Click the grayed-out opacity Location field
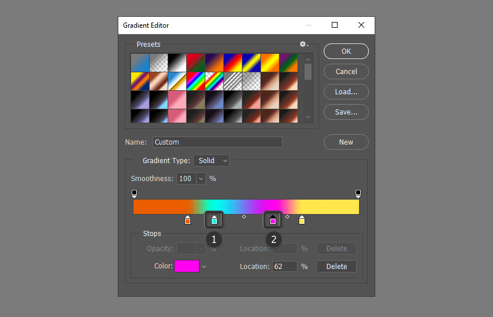Screen dimensions: 493x317 285,249
